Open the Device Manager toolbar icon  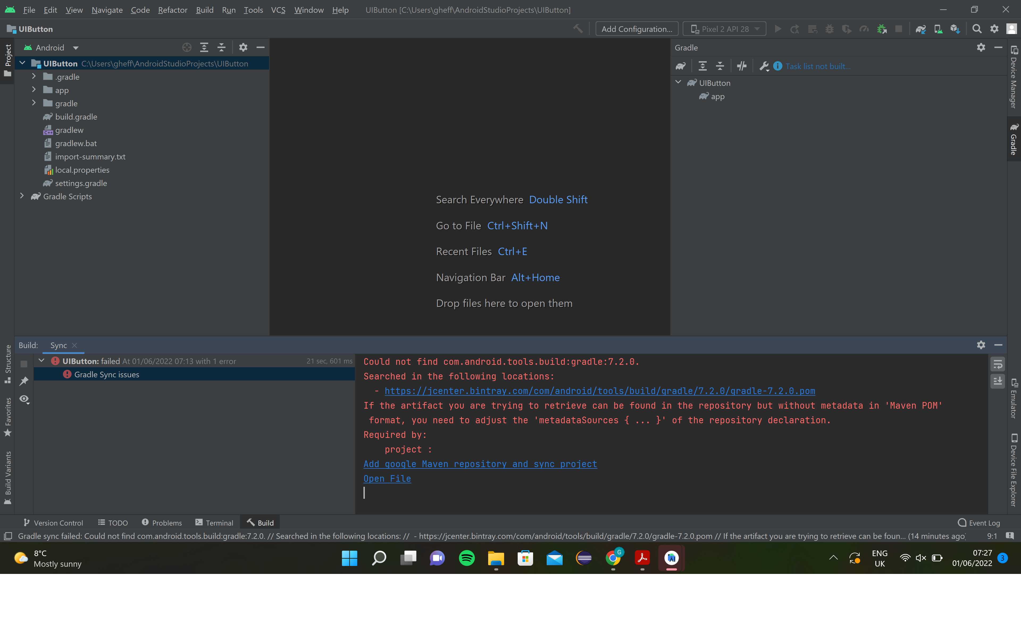pyautogui.click(x=938, y=29)
